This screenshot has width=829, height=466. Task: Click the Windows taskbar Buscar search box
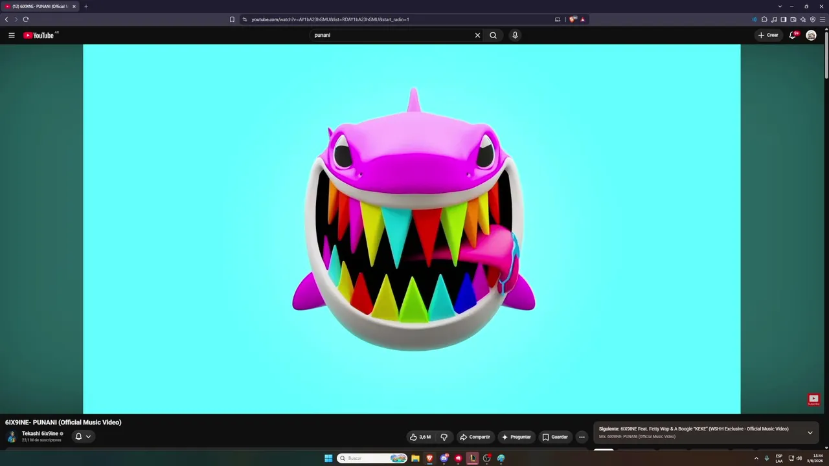point(372,458)
